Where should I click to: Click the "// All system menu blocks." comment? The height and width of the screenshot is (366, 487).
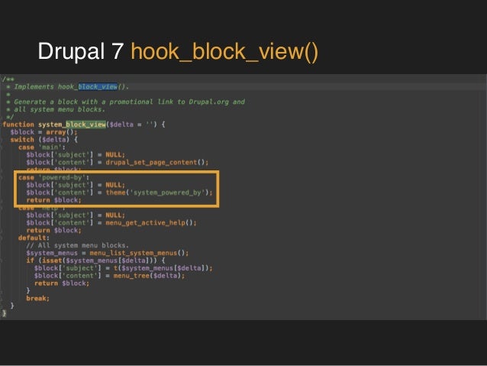tap(77, 245)
